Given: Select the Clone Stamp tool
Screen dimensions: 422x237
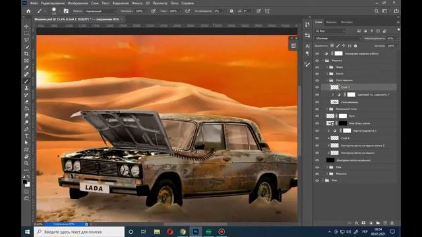Looking at the screenshot, I should click(26, 88).
